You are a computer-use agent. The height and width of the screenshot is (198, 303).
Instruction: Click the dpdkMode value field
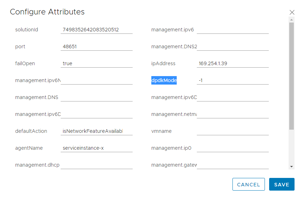click(232, 80)
